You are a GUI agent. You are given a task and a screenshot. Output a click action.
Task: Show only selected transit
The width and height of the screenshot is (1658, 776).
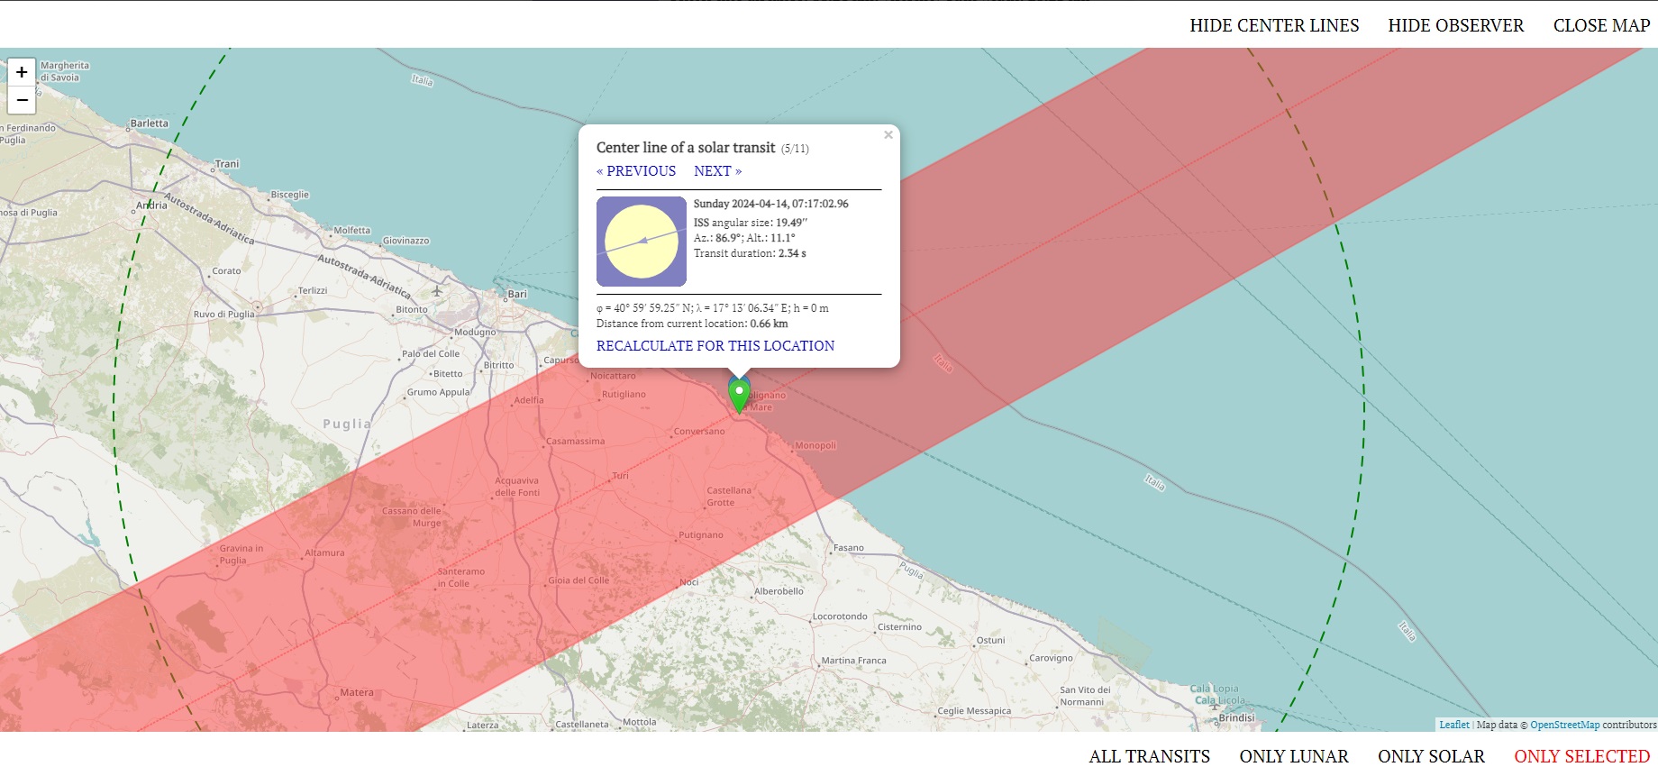(1581, 756)
